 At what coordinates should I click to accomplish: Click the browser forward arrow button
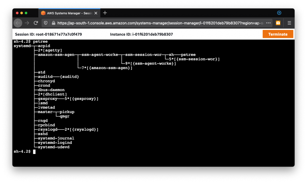pos(27,23)
